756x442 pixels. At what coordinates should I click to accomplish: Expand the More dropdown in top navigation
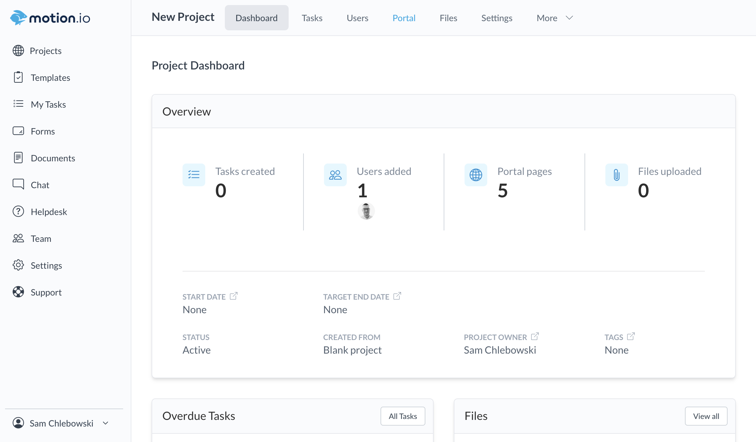(555, 18)
